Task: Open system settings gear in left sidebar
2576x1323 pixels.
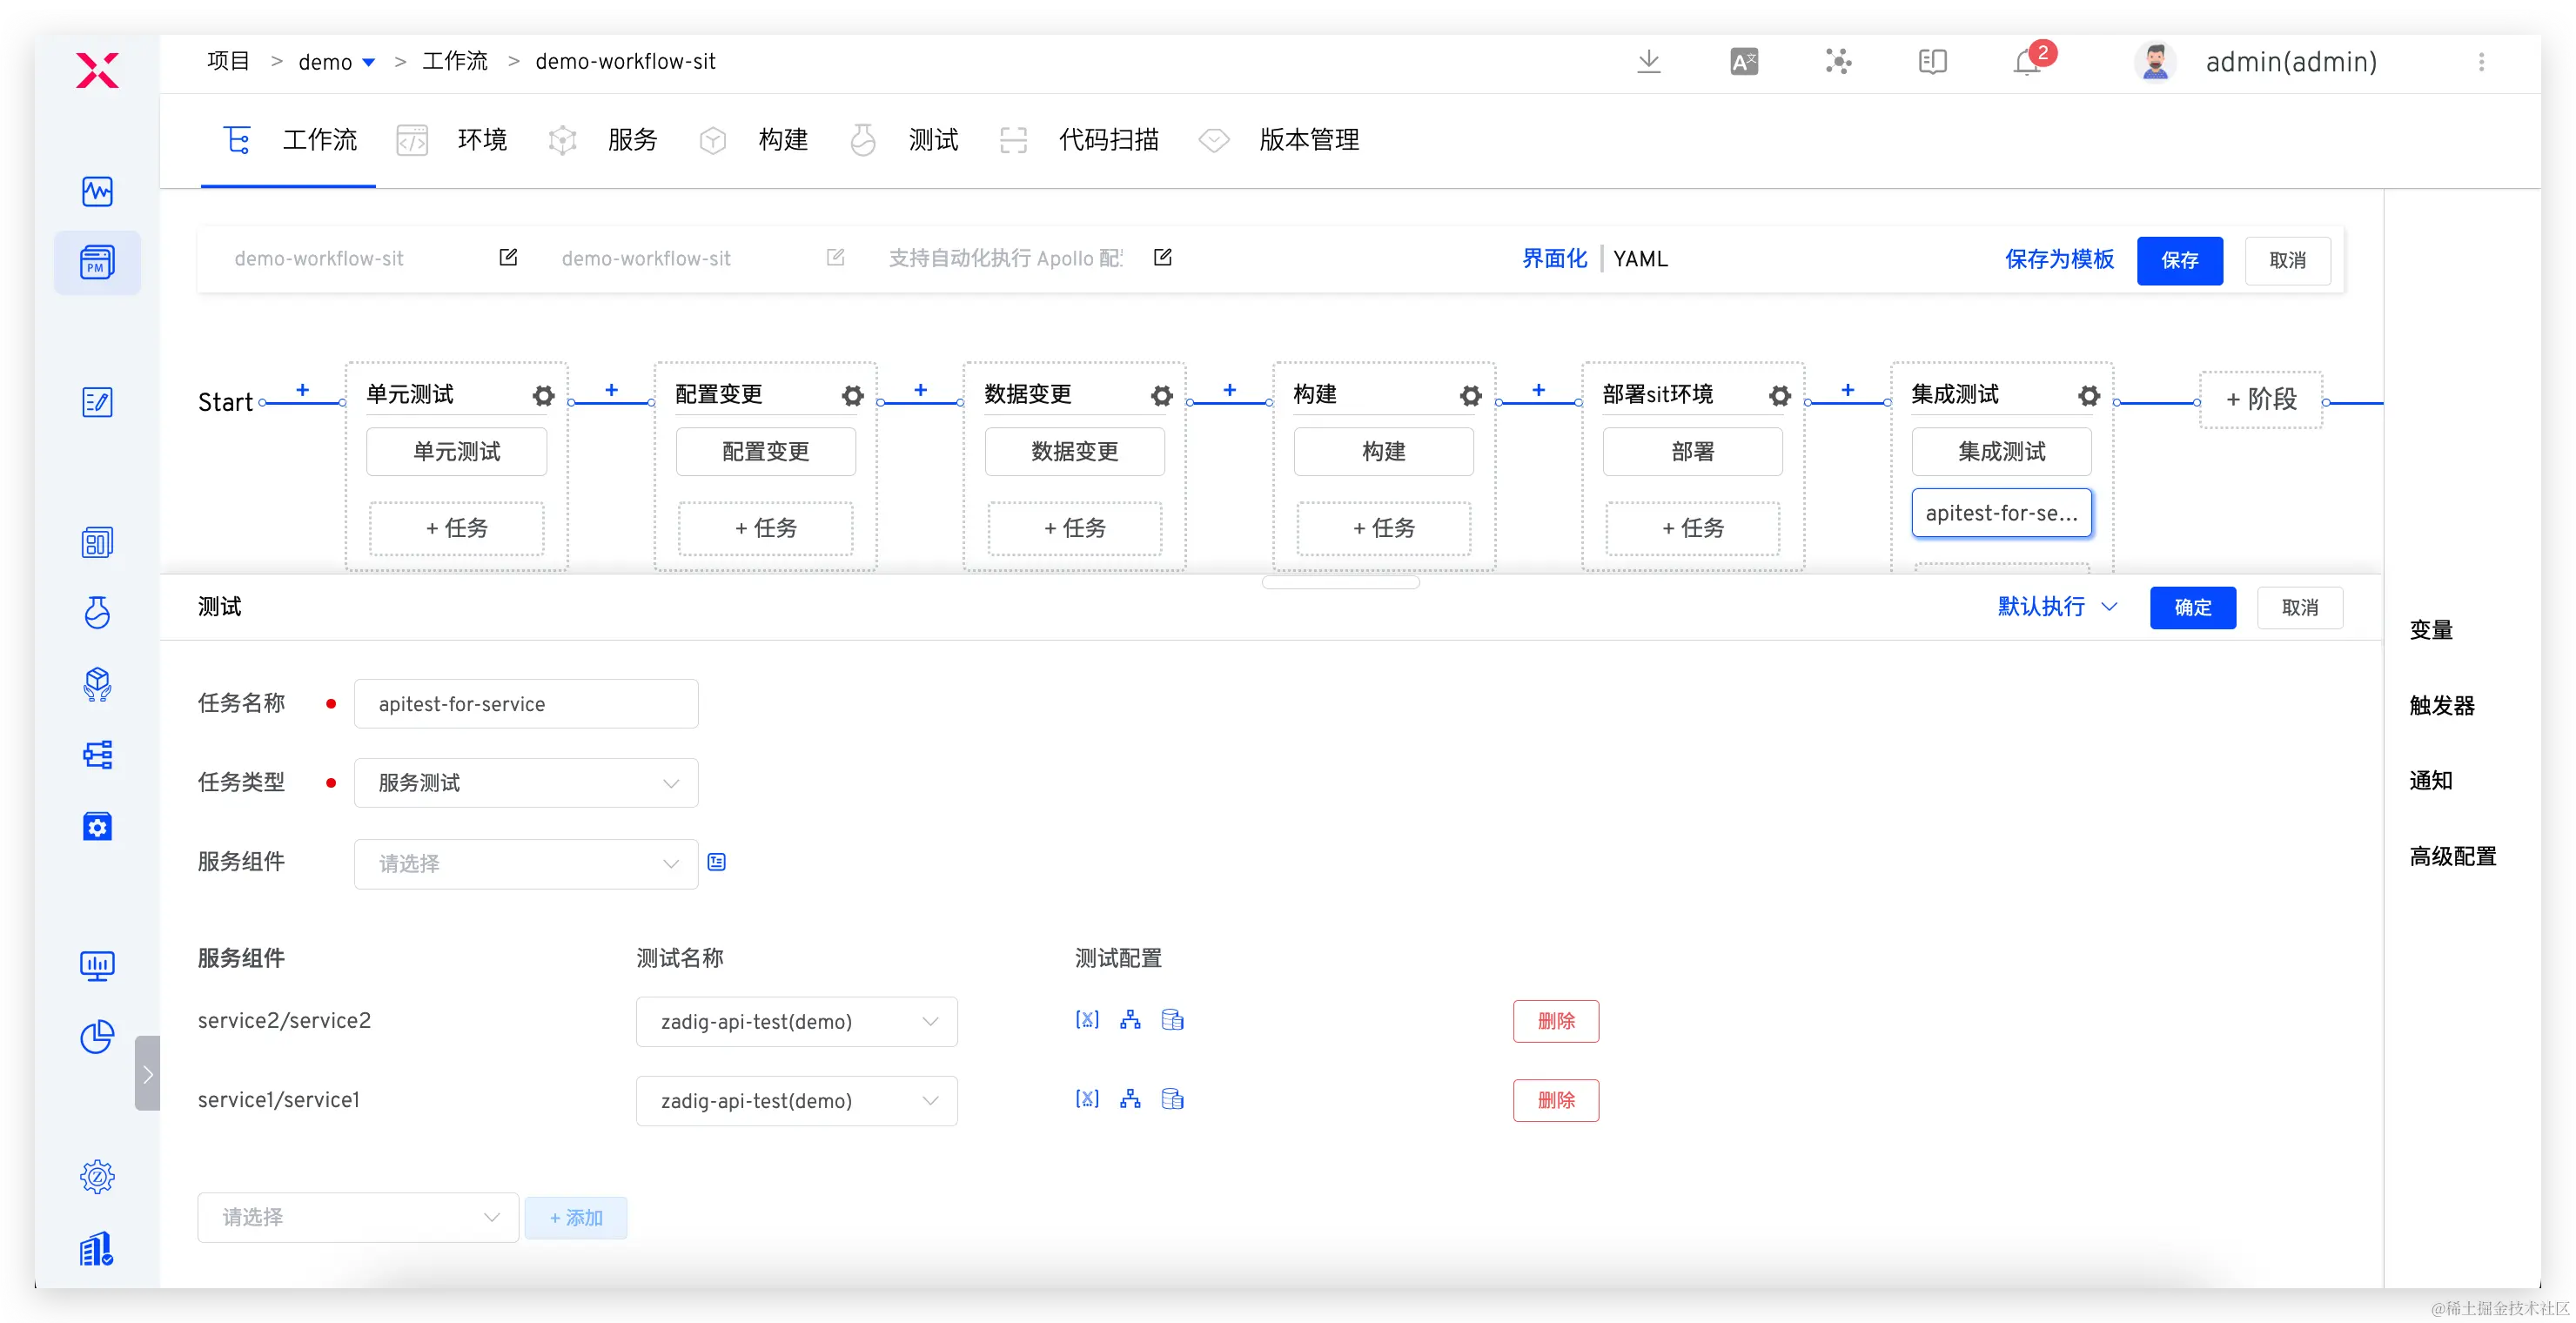Action: (97, 1176)
